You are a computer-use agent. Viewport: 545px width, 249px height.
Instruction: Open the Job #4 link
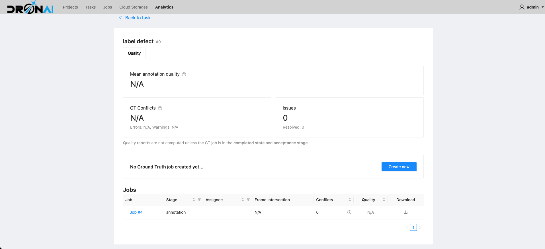[136, 212]
